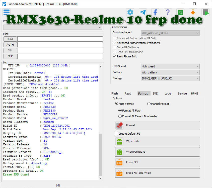212x188 pixels.
Task: Click the orange download/update icon
Action: 193,12
